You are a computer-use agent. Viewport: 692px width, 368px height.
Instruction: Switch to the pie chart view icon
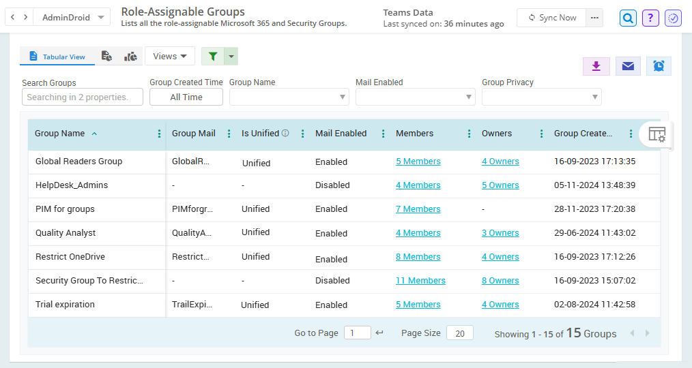[130, 57]
